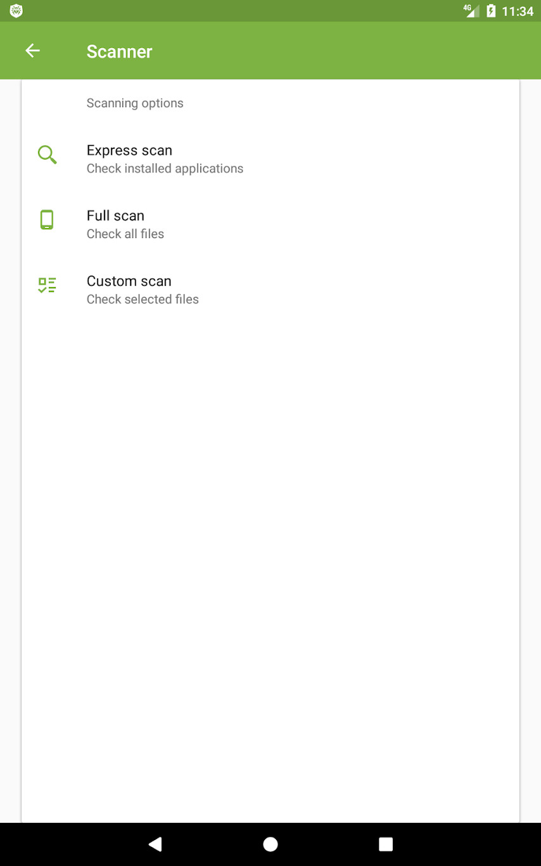Open the Custom scan option
The width and height of the screenshot is (541, 866).
[129, 281]
